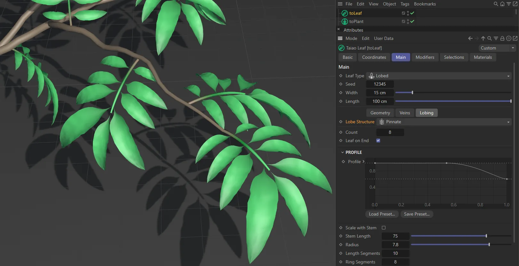
Task: Click the Width keyframe diamond
Action: (341, 93)
